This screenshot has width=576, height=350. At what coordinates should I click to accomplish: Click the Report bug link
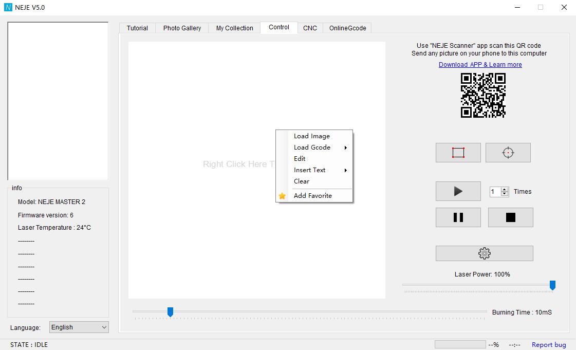coord(549,344)
